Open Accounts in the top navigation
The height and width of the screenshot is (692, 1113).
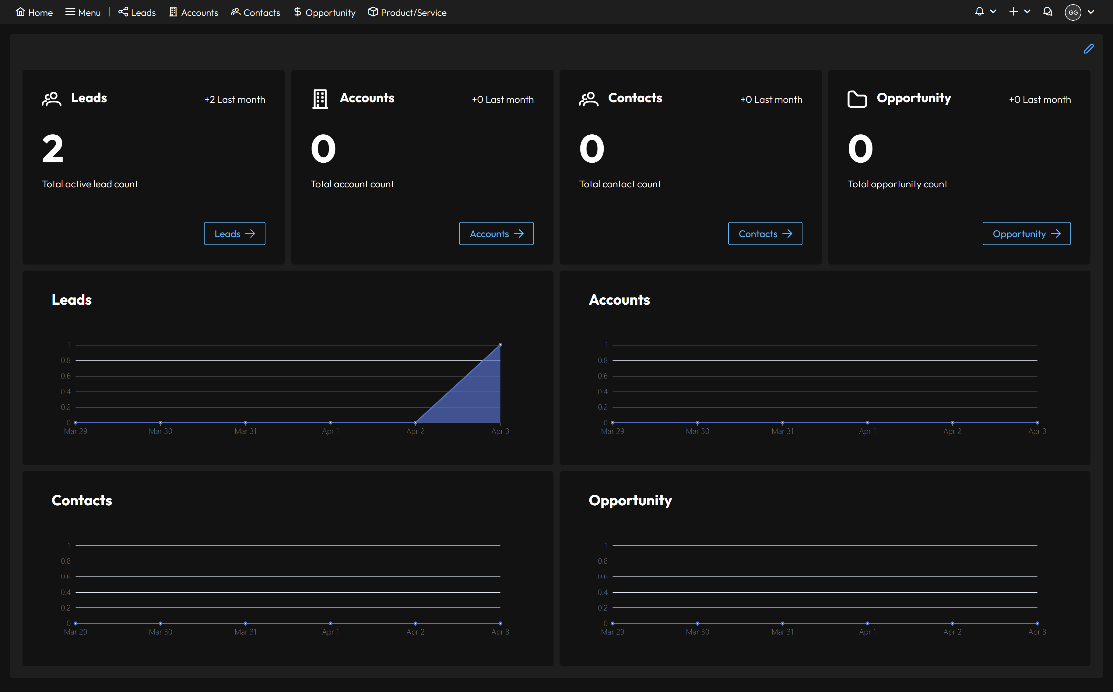pyautogui.click(x=193, y=12)
